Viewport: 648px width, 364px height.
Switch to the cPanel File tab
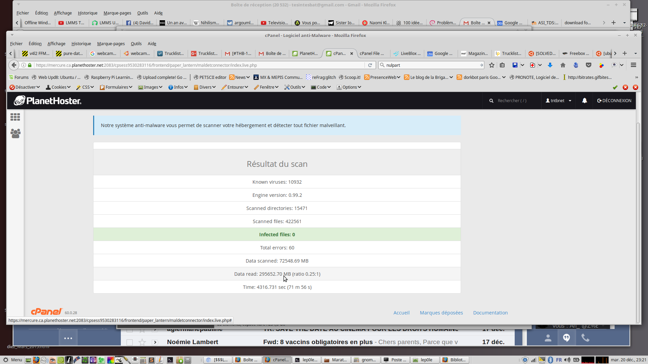pos(372,53)
